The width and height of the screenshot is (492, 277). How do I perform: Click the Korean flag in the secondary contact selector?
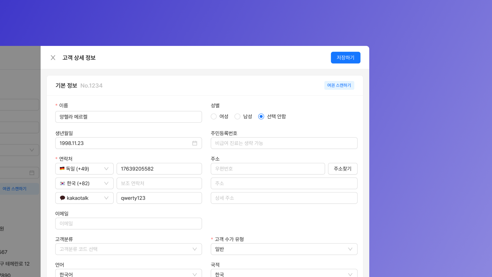pyautogui.click(x=63, y=183)
